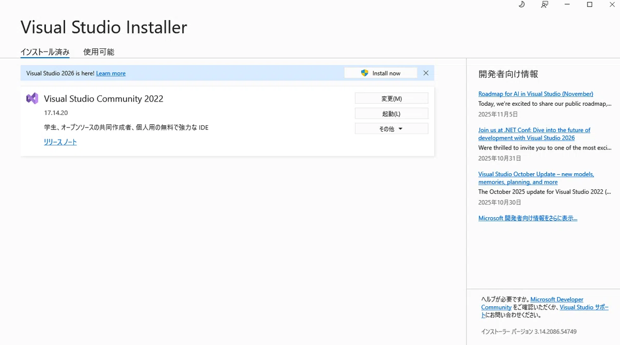Viewport: 620px width, 345px height.
Task: Click the 'Visual Studio 2026 is here!' text
Action: coord(60,73)
